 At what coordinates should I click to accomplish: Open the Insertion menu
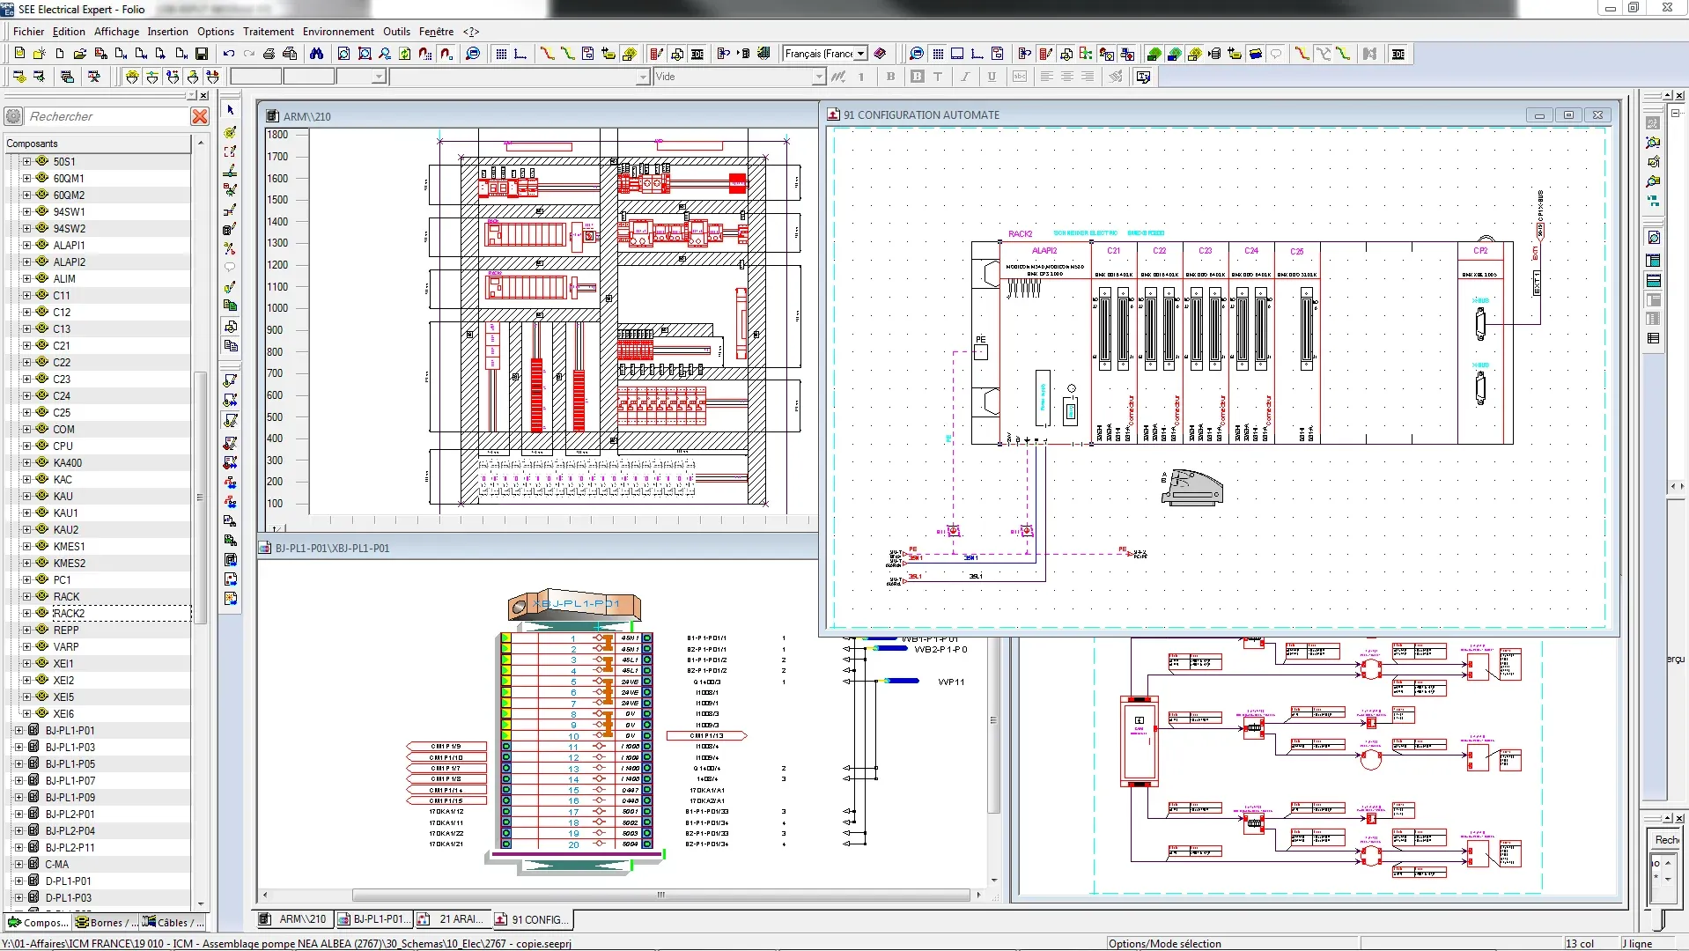(x=167, y=32)
